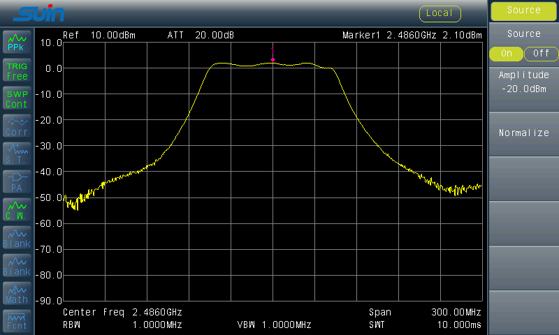Click the Source menu header
The height and width of the screenshot is (335, 559).
[523, 10]
